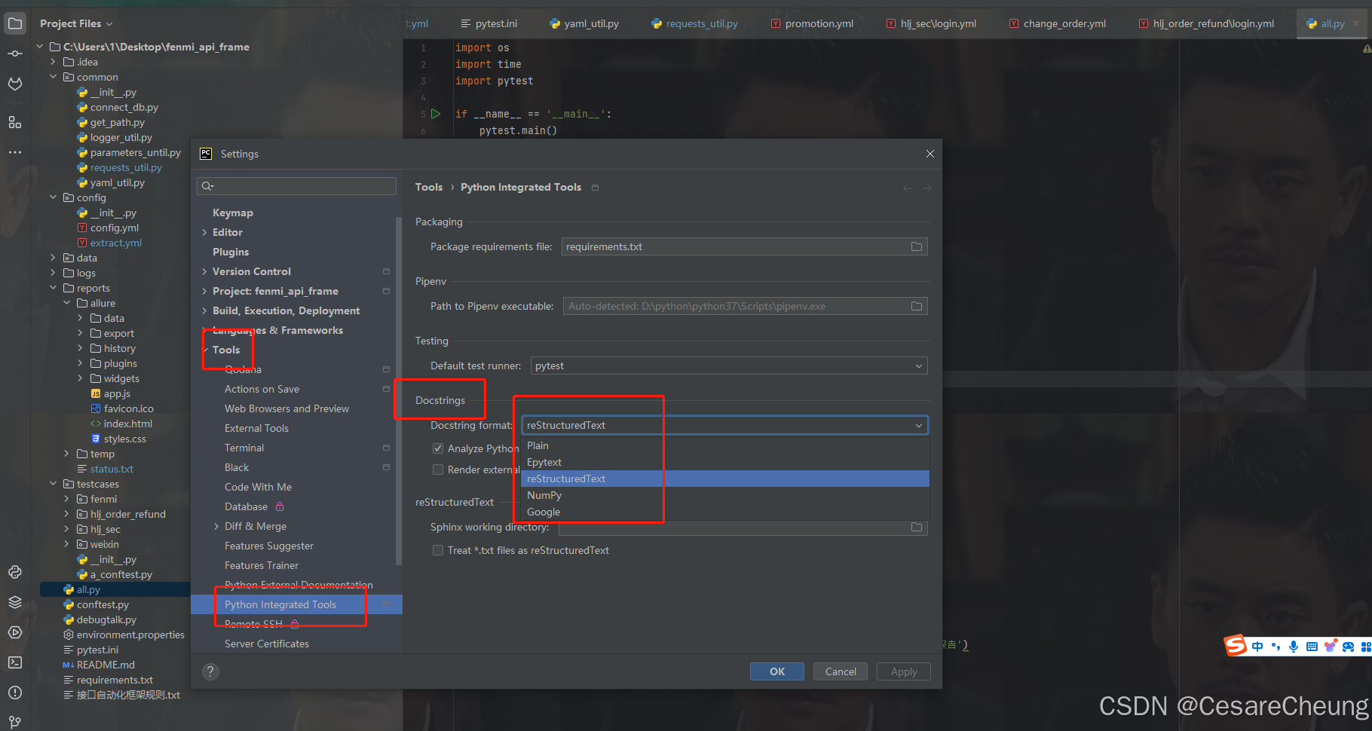The width and height of the screenshot is (1372, 731).
Task: Open connect_db.py in project tree
Action: point(124,107)
